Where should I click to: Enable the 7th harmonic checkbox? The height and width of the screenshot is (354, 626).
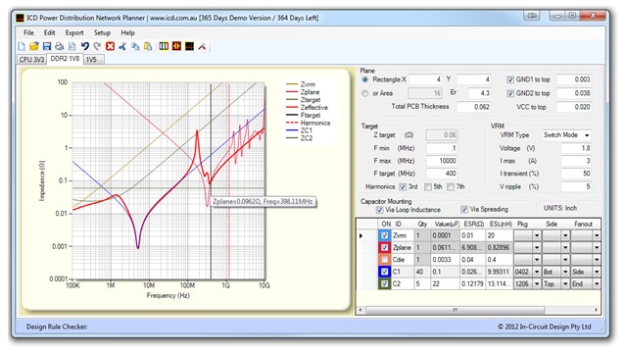[x=451, y=186]
